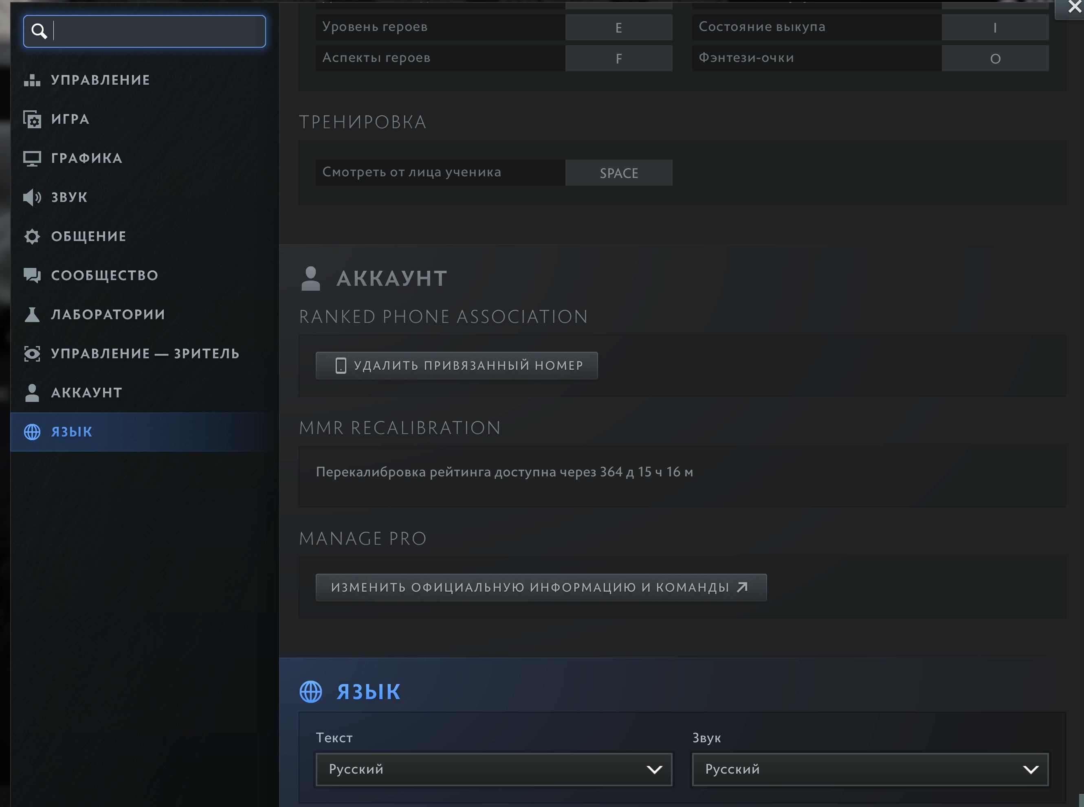
Task: Click the Управление — Зритель eye icon
Action: [32, 354]
